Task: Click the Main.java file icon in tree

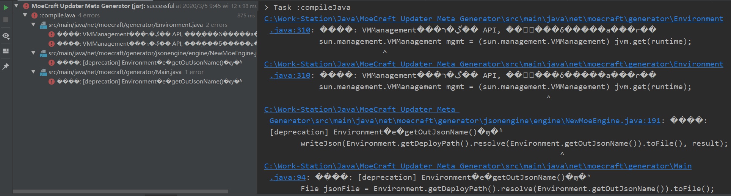Action: coord(43,72)
